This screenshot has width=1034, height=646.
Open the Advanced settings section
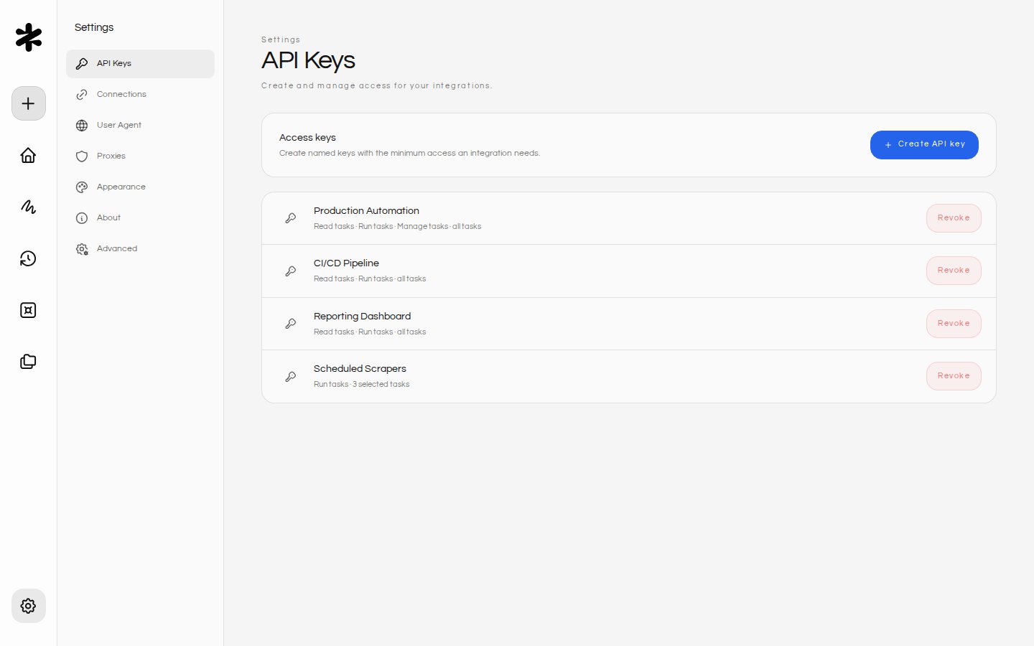pyautogui.click(x=140, y=249)
